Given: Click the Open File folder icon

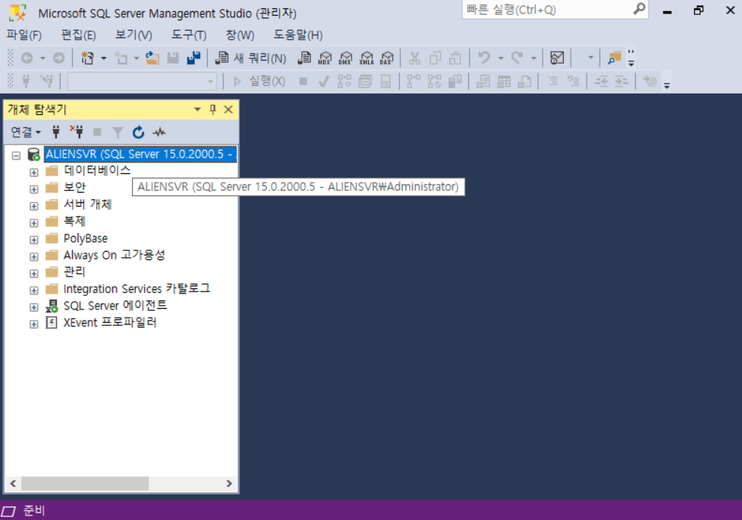Looking at the screenshot, I should (152, 58).
